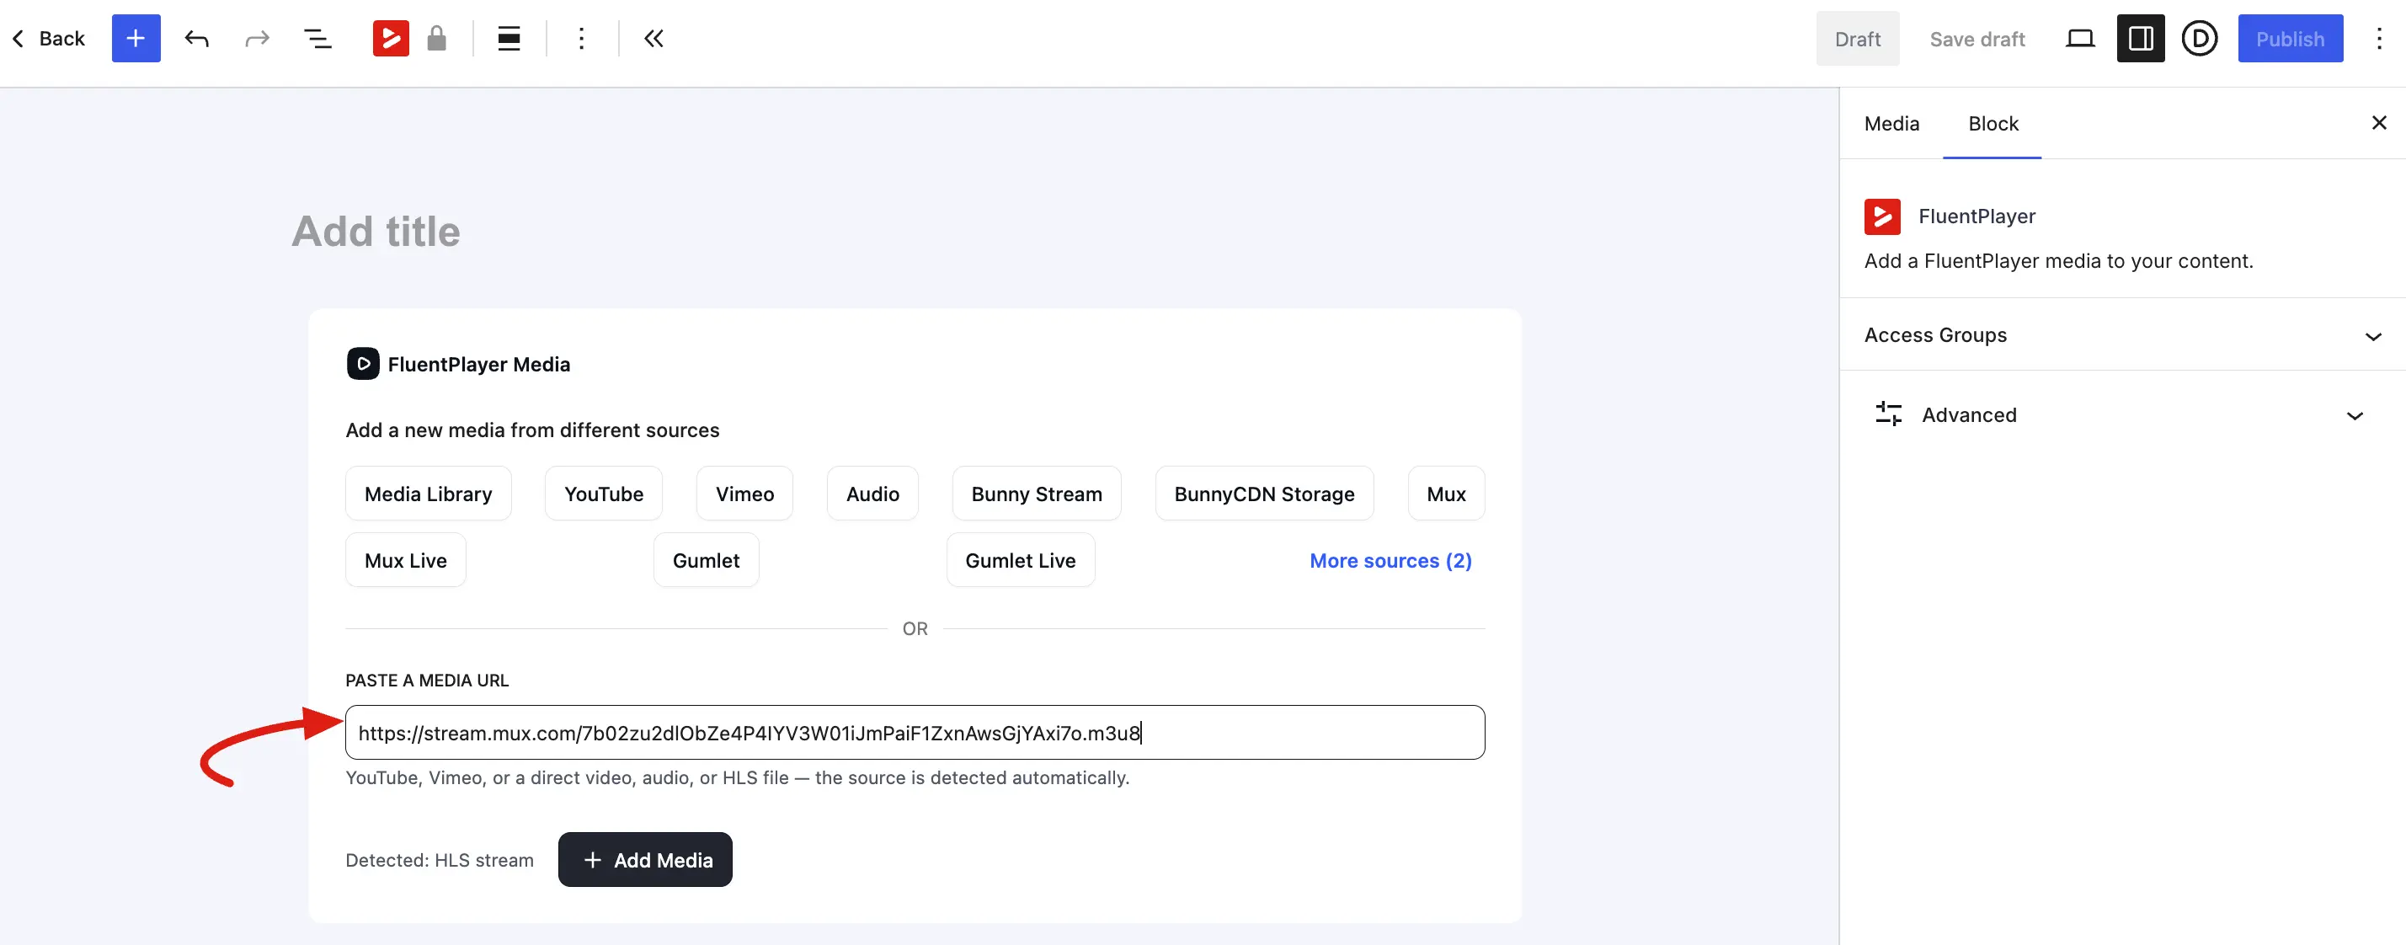The height and width of the screenshot is (945, 2406).
Task: Choose the Gumlet source
Action: point(706,559)
